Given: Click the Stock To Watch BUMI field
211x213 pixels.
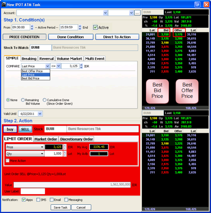Looking at the screenshot, I should coord(41,48).
